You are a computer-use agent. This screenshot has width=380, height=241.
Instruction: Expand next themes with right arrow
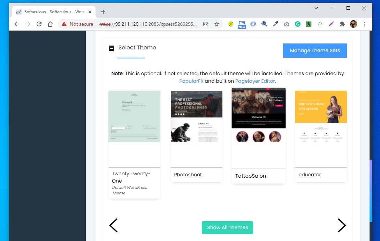tap(342, 225)
